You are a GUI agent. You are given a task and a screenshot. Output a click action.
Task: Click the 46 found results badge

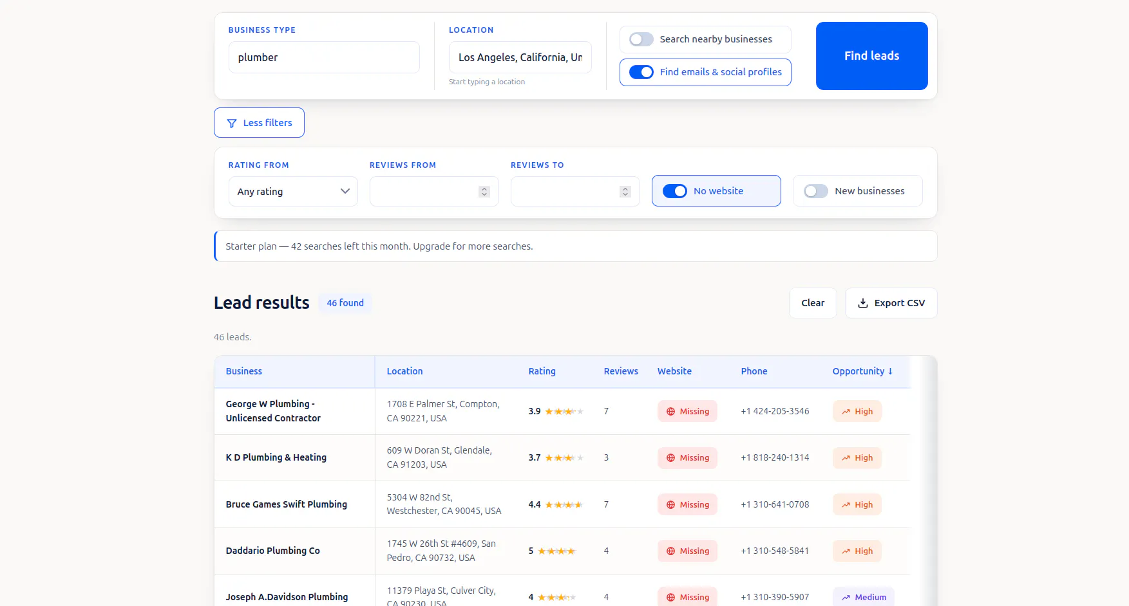click(345, 303)
